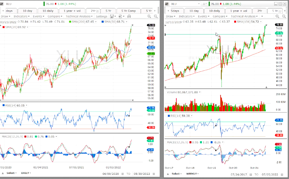Screen dimensions: 289x179
Task: Click the link icon beside XLU in the left chart
Action: pyautogui.click(x=2, y=4)
